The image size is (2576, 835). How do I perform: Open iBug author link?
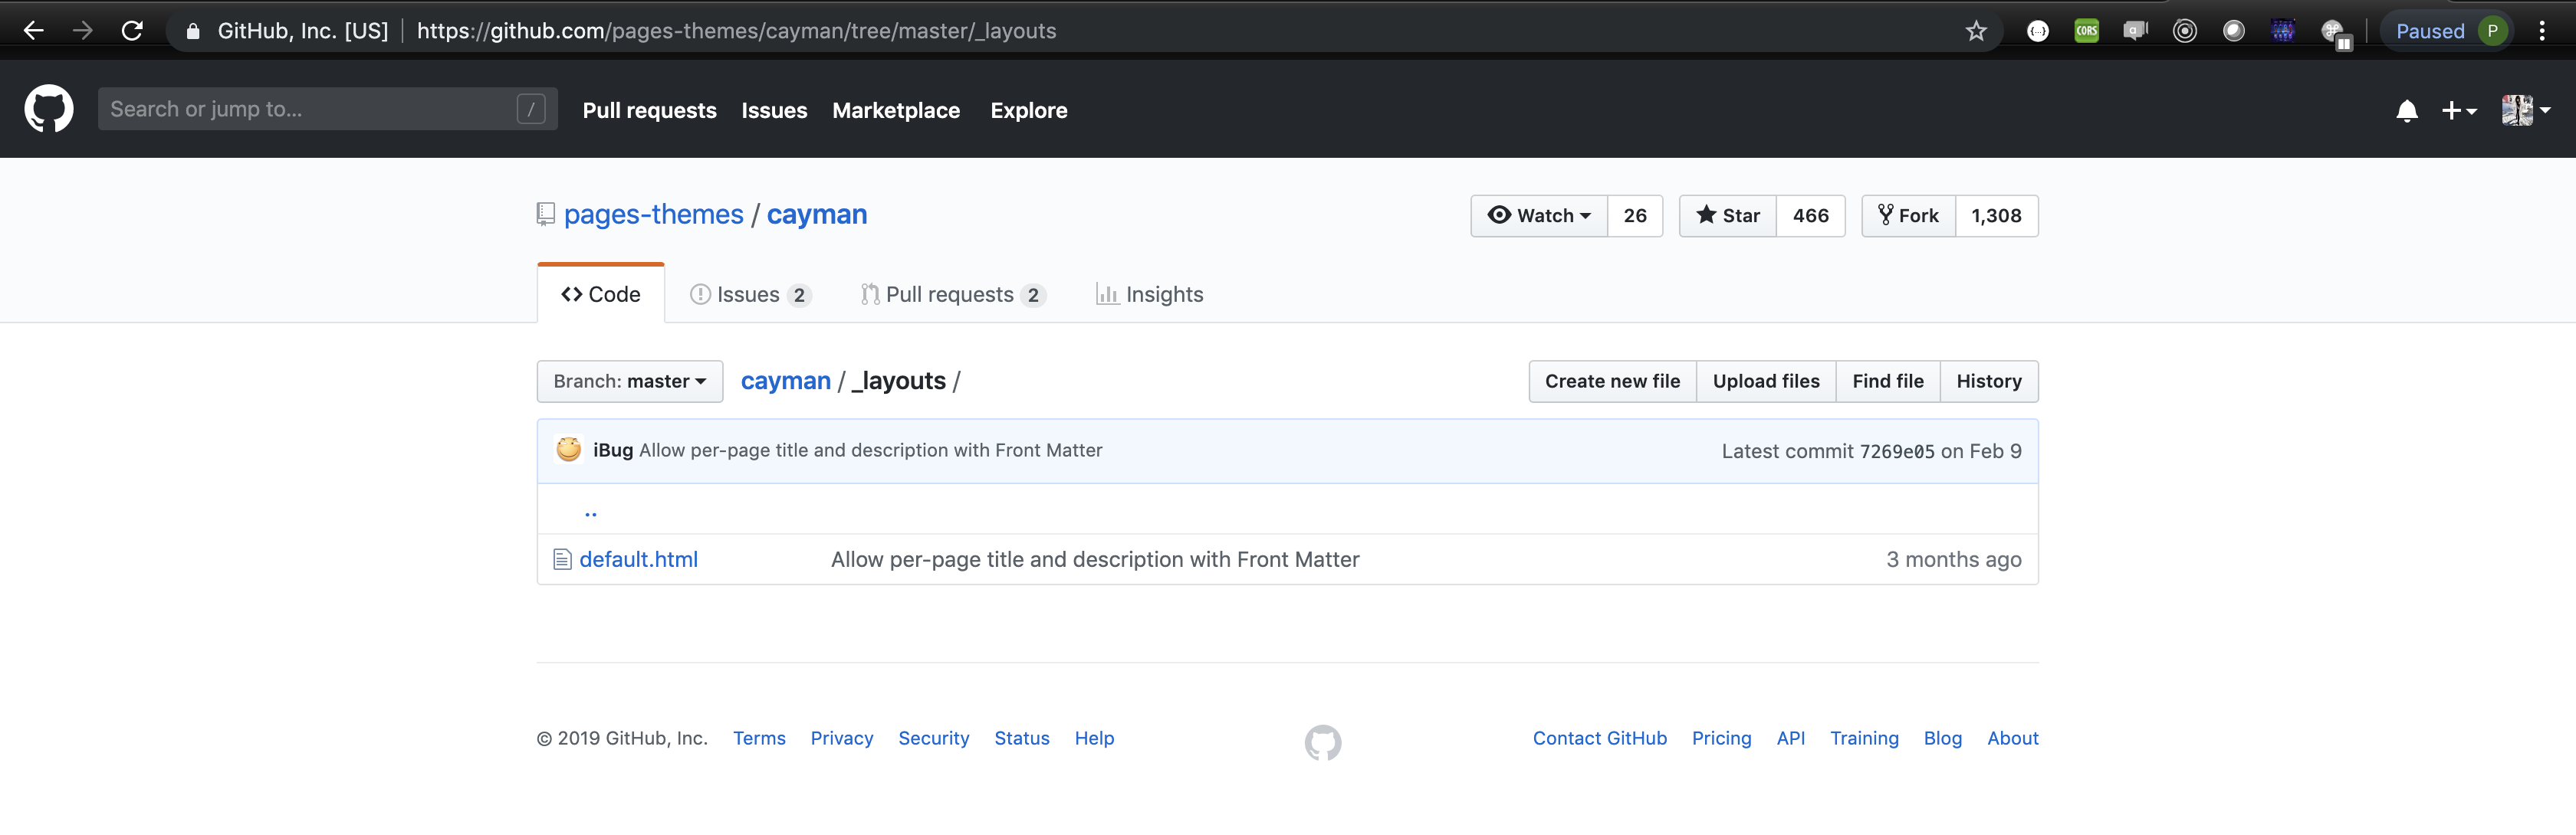pyautogui.click(x=613, y=450)
